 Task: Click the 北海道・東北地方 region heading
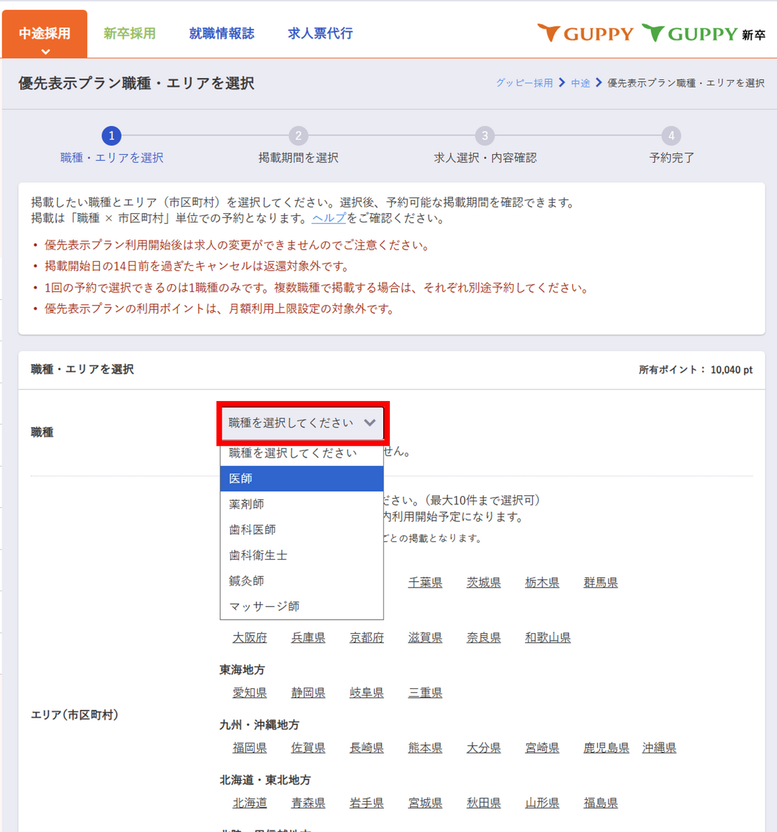pyautogui.click(x=265, y=780)
